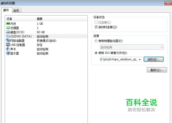
Task: Click the sound card (声卡) speaker icon
Action: [x=8, y=49]
